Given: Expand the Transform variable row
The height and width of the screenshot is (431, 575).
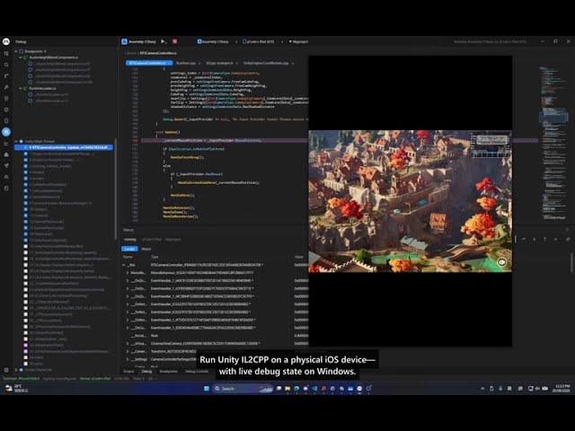Looking at the screenshot, I should (x=128, y=351).
